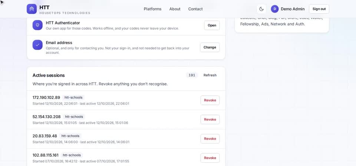The height and width of the screenshot is (166, 356).
Task: Click htt-schools tag beside 172.190.102.89
Action: pyautogui.click(x=73, y=97)
